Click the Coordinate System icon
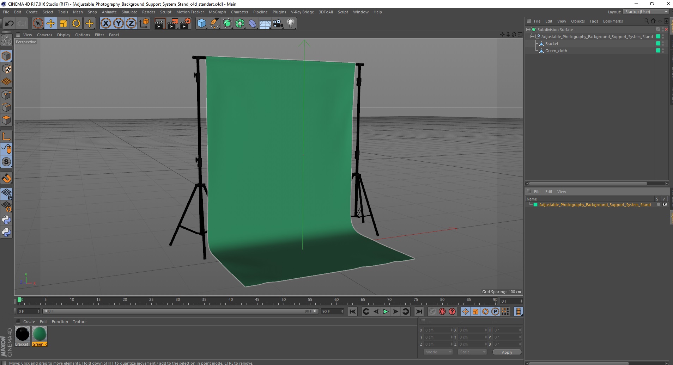The width and height of the screenshot is (673, 365). pos(144,24)
